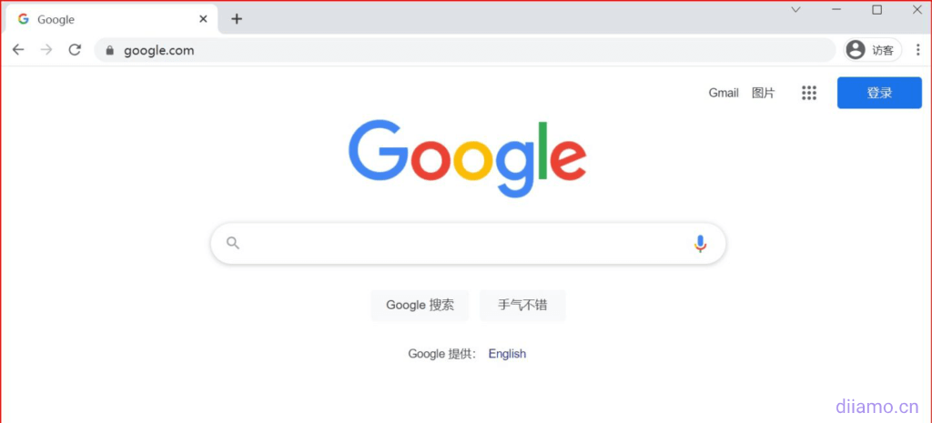The width and height of the screenshot is (932, 423).
Task: Start voice search with the microphone icon
Action: [700, 244]
